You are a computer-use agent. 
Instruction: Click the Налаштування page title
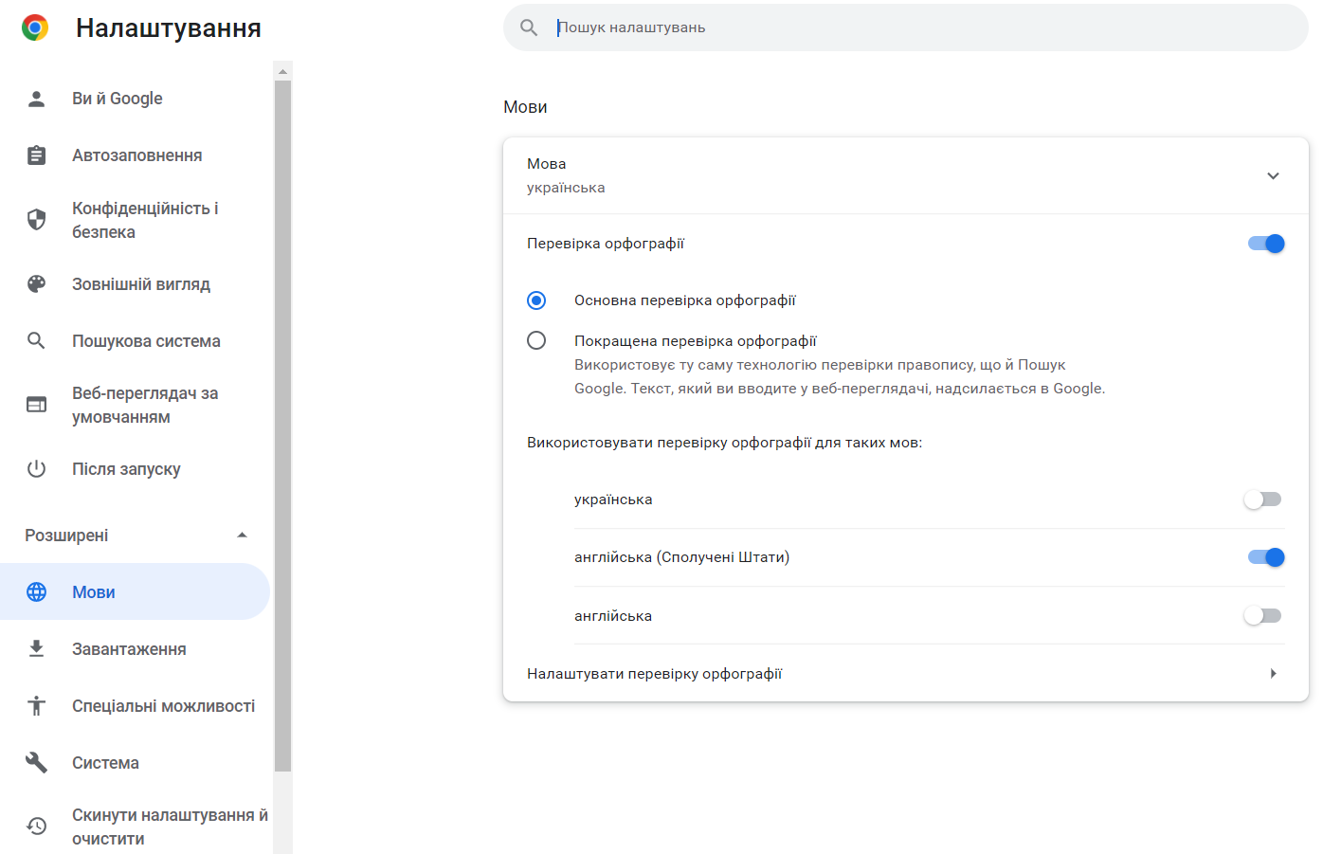(x=169, y=28)
